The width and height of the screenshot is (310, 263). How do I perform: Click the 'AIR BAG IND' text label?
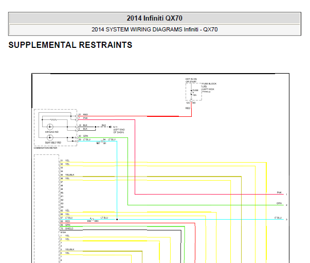(52, 132)
